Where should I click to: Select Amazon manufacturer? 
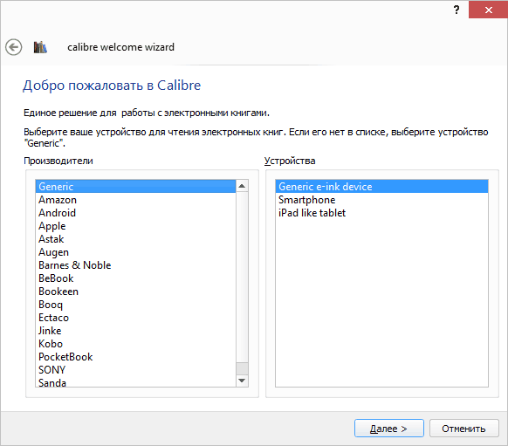click(135, 200)
